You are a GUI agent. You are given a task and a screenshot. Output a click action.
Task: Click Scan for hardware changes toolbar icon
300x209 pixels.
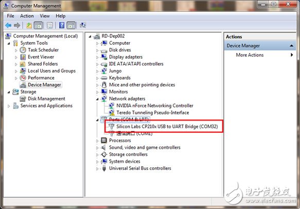click(83, 25)
